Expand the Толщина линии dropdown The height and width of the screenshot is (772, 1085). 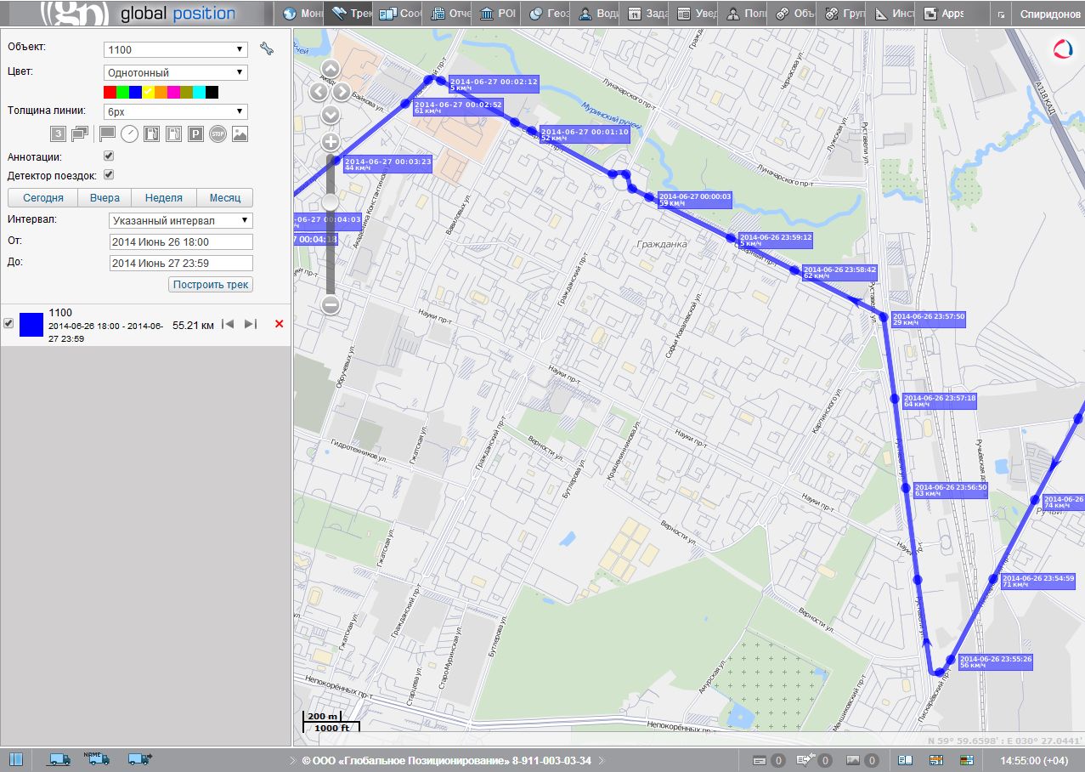pos(176,111)
